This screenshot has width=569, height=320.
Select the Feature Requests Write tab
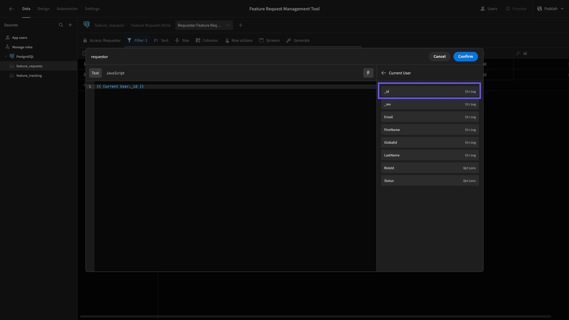151,25
